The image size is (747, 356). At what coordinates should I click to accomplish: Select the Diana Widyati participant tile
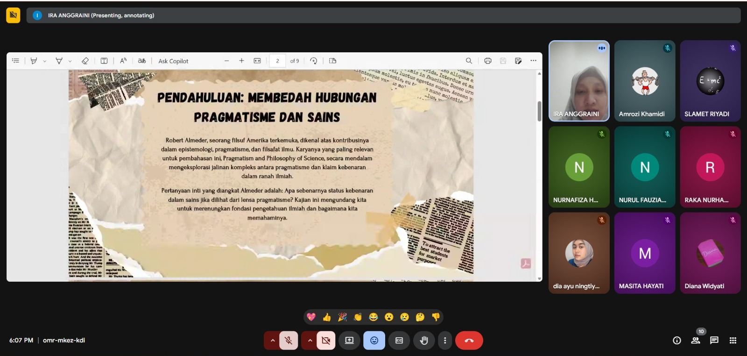(710, 253)
